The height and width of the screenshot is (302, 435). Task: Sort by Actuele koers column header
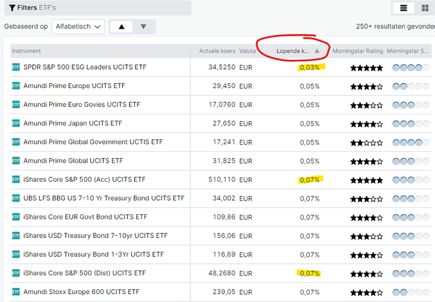pyautogui.click(x=217, y=51)
